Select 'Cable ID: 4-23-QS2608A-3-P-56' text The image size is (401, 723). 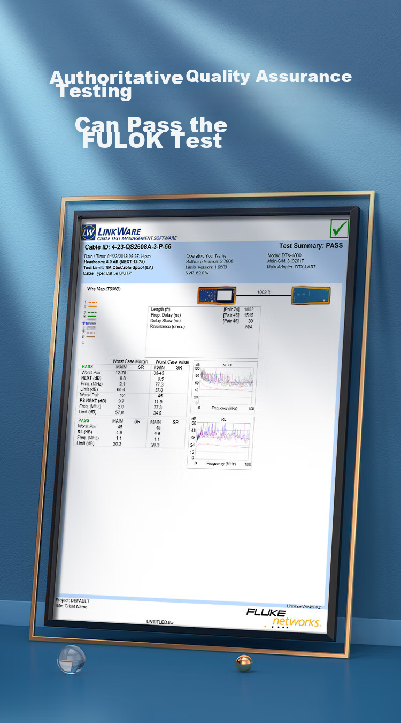[x=128, y=247]
